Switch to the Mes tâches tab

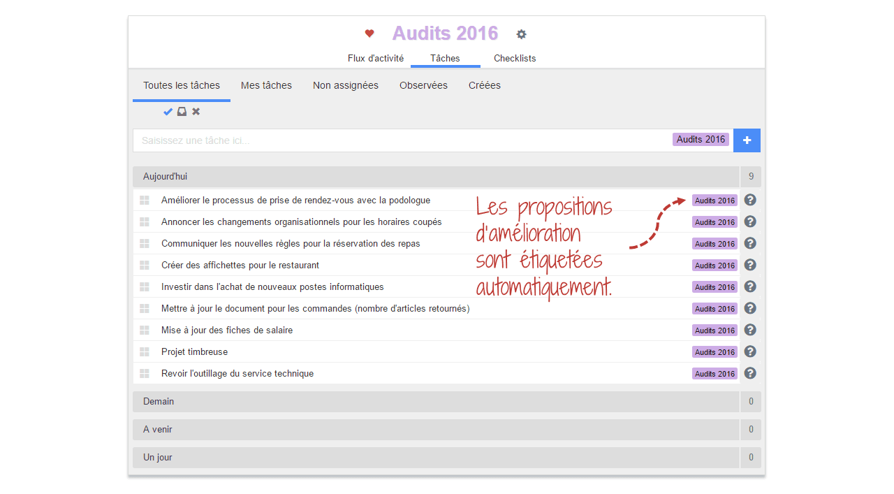point(266,85)
